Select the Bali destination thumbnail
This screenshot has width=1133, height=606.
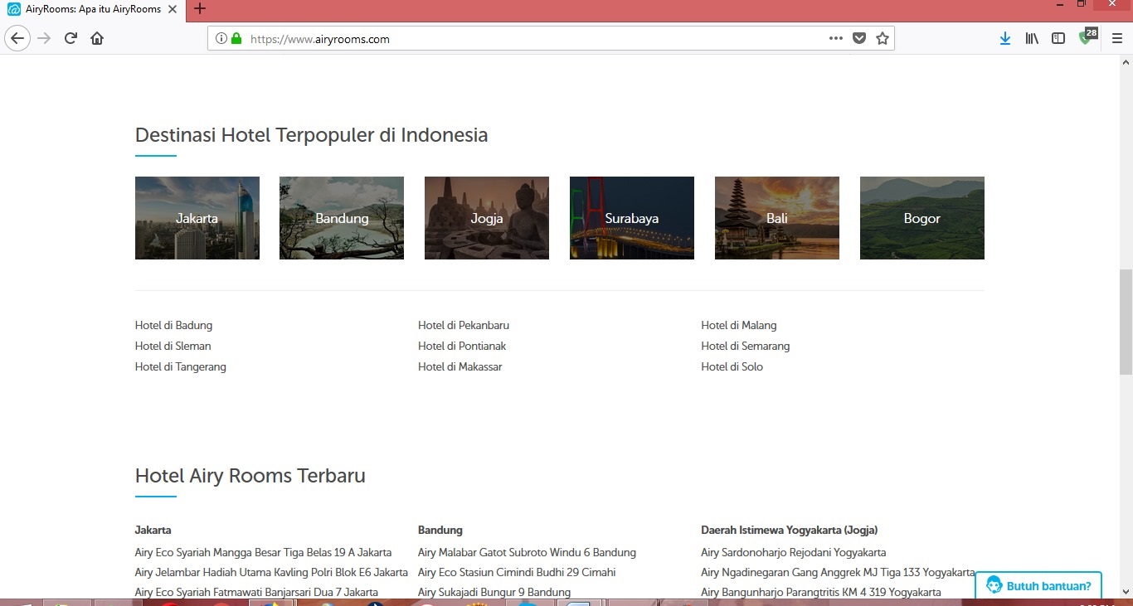pyautogui.click(x=776, y=218)
